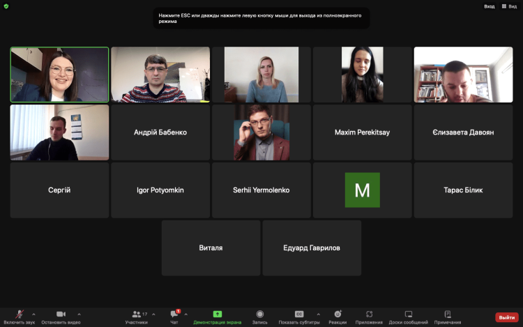This screenshot has height=327, width=523.
Task: Expand audio options arrow beside Включить звук
Action: click(34, 314)
